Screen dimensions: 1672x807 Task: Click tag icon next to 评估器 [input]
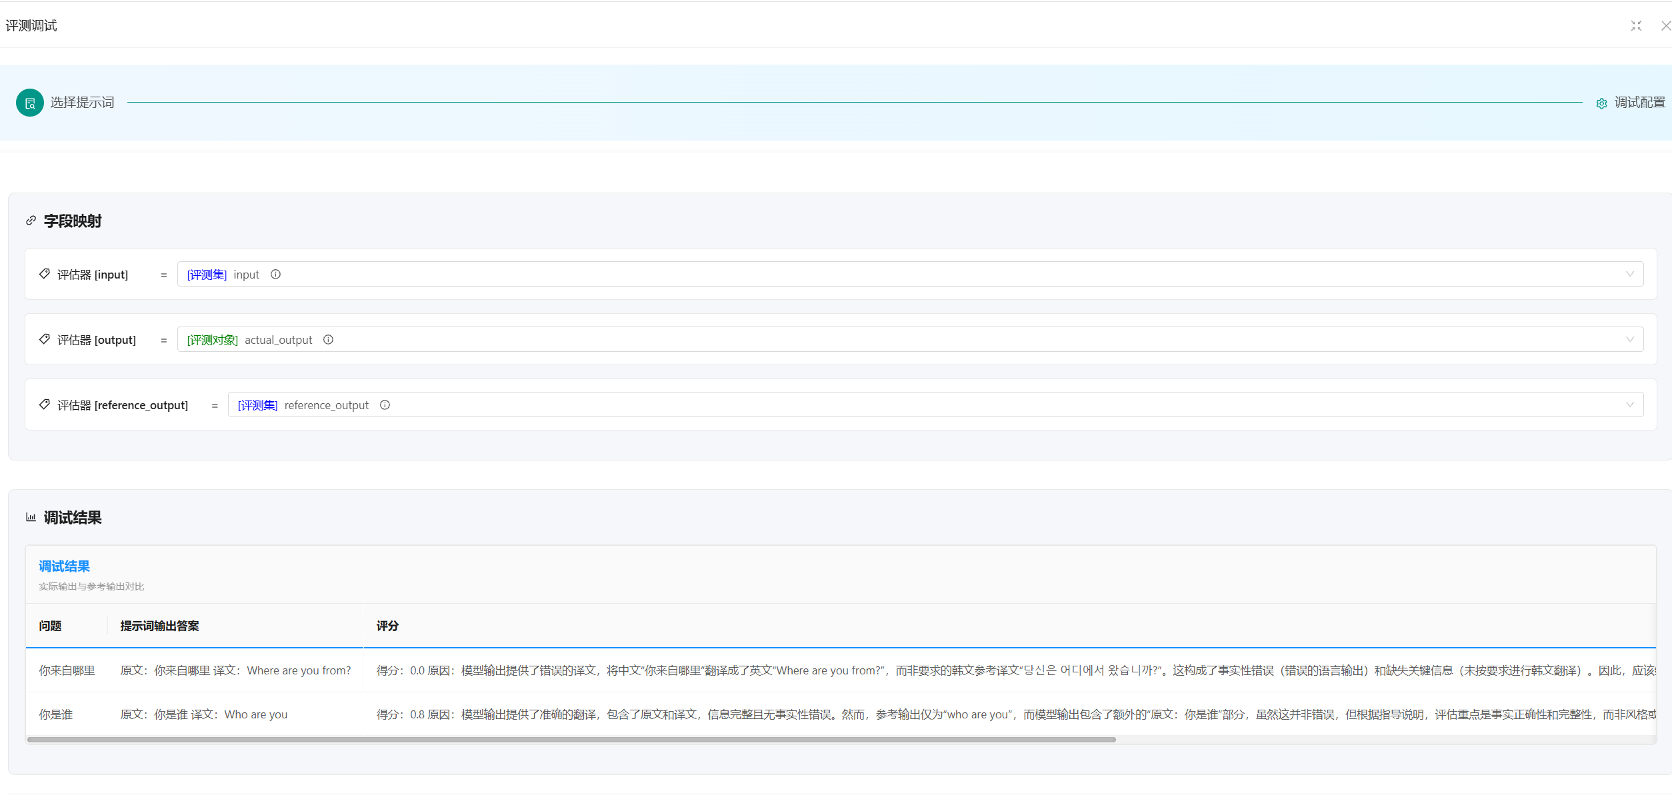tap(45, 274)
